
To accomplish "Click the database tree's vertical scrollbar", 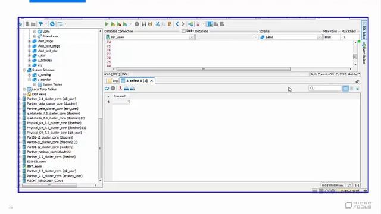I will click(100, 148).
